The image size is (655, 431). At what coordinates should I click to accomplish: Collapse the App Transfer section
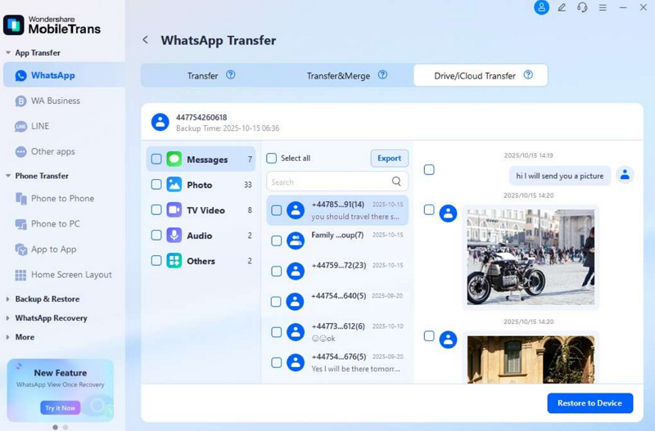pyautogui.click(x=8, y=53)
